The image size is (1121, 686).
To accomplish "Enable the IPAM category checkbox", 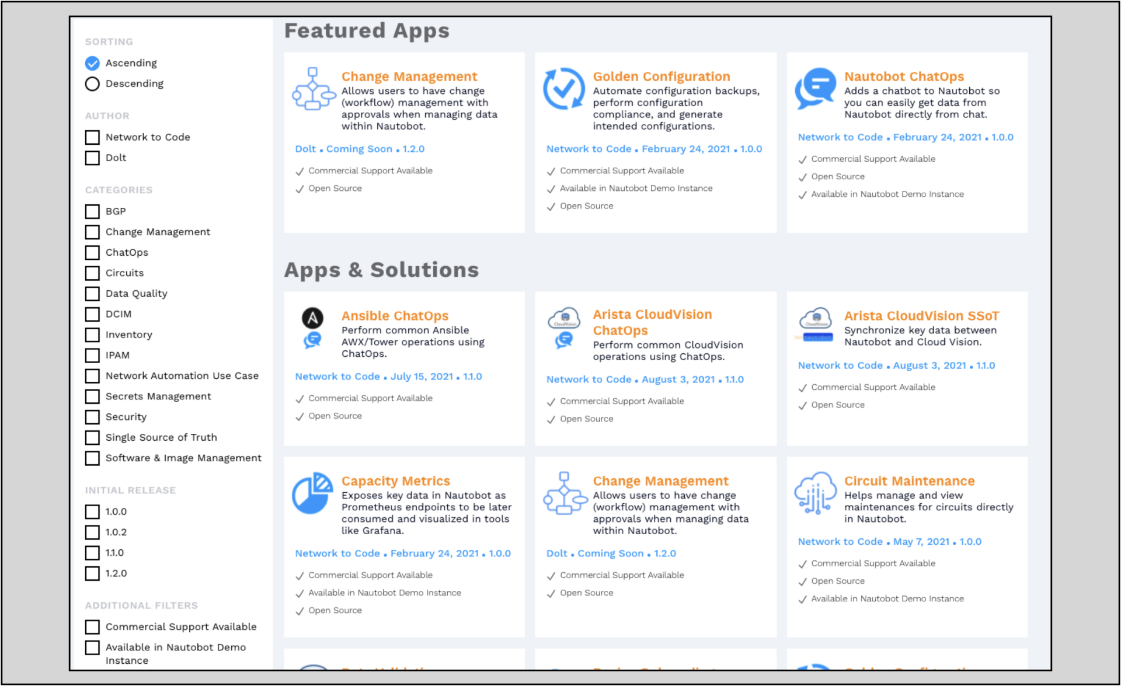I will tap(92, 356).
